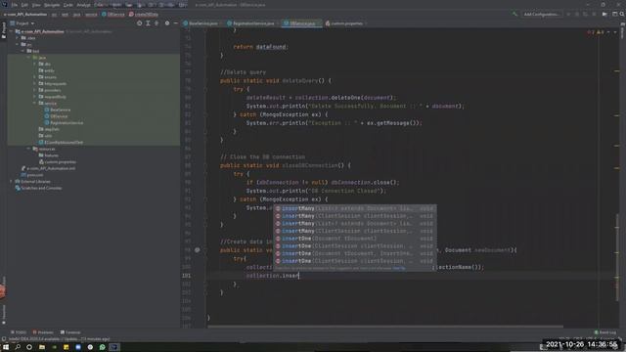Screen dimensions: 626x352
Task: Click the green Build hammer icon
Action: [514, 14]
